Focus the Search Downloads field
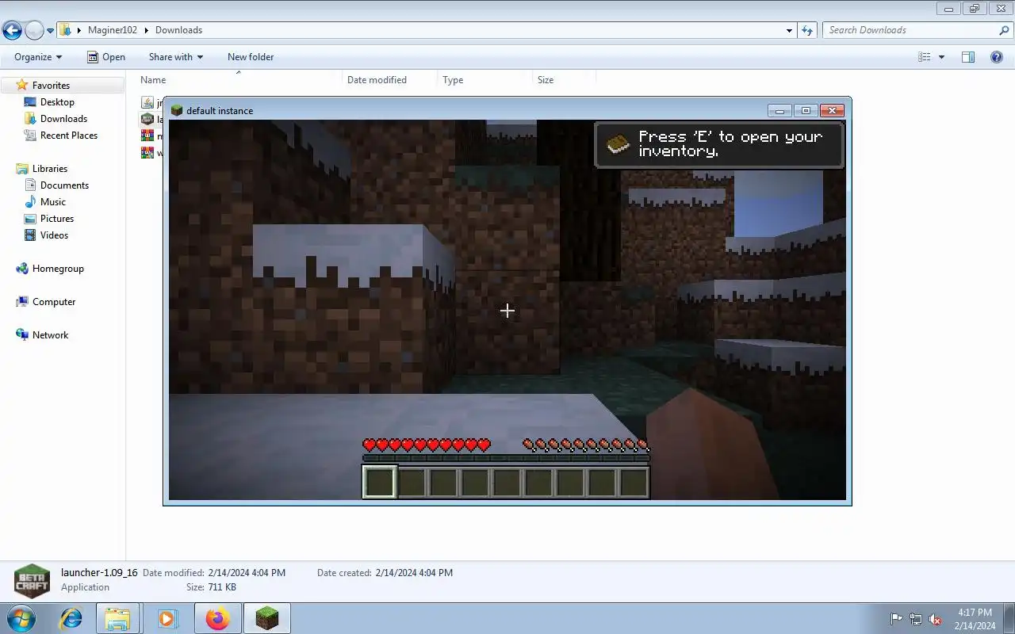 [x=910, y=30]
